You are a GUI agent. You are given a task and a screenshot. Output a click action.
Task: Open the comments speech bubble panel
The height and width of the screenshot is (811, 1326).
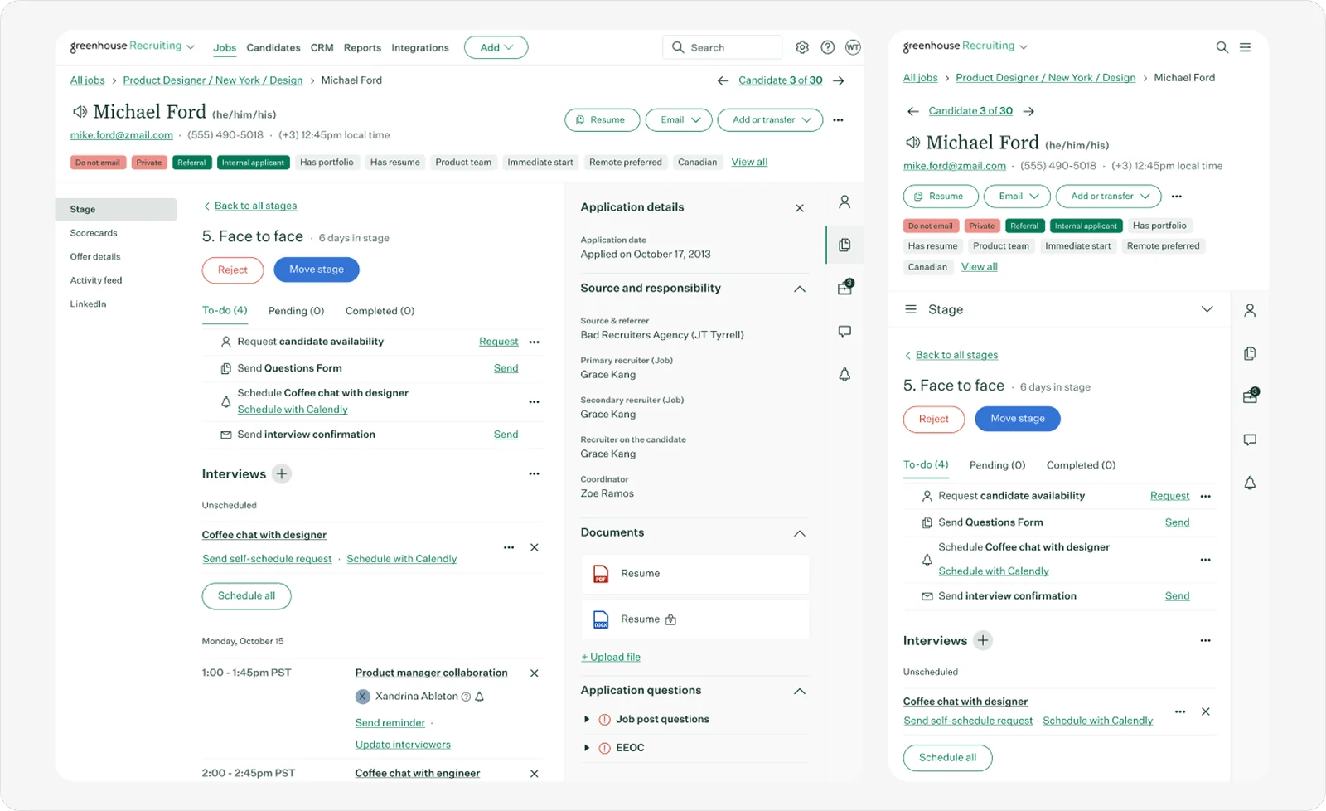[x=844, y=331]
